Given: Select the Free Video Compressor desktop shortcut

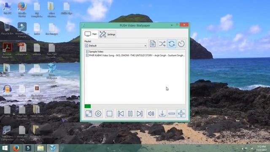Looking at the screenshot, I should [x=7, y=133].
